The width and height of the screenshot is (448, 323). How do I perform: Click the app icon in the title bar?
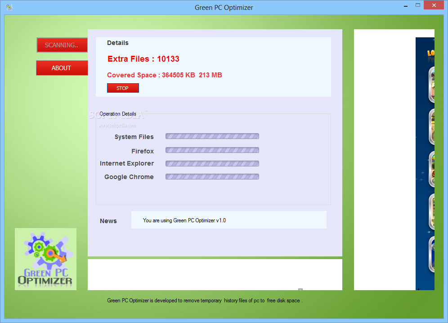pos(9,8)
